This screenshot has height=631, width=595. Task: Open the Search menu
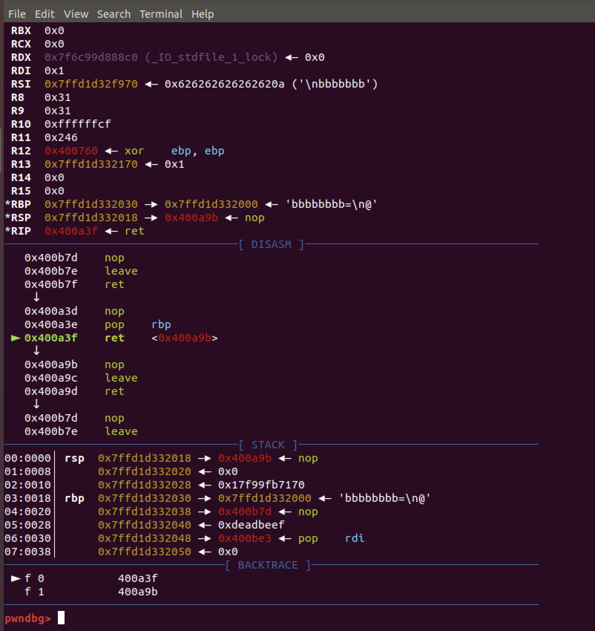(114, 14)
